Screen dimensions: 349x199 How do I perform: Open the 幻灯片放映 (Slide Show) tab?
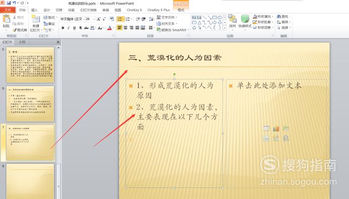pos(88,10)
